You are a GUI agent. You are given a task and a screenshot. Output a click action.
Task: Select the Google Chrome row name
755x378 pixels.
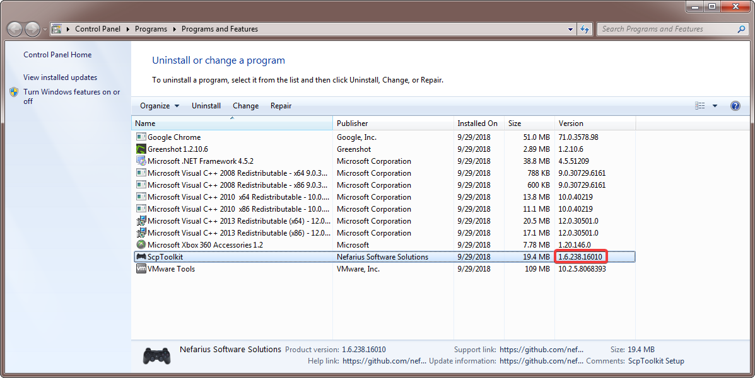[174, 137]
